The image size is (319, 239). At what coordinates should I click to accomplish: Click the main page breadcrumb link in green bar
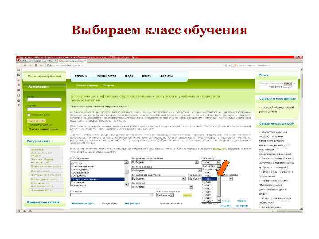[x=87, y=85]
